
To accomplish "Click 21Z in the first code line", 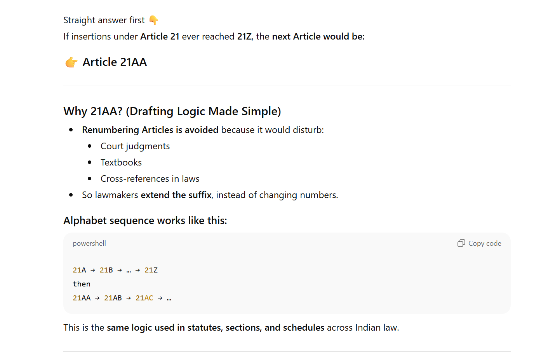I will coord(151,270).
